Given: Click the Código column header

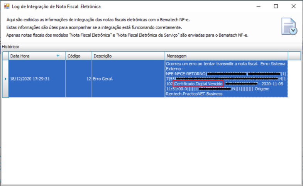Looking at the screenshot, I should 79,56.
